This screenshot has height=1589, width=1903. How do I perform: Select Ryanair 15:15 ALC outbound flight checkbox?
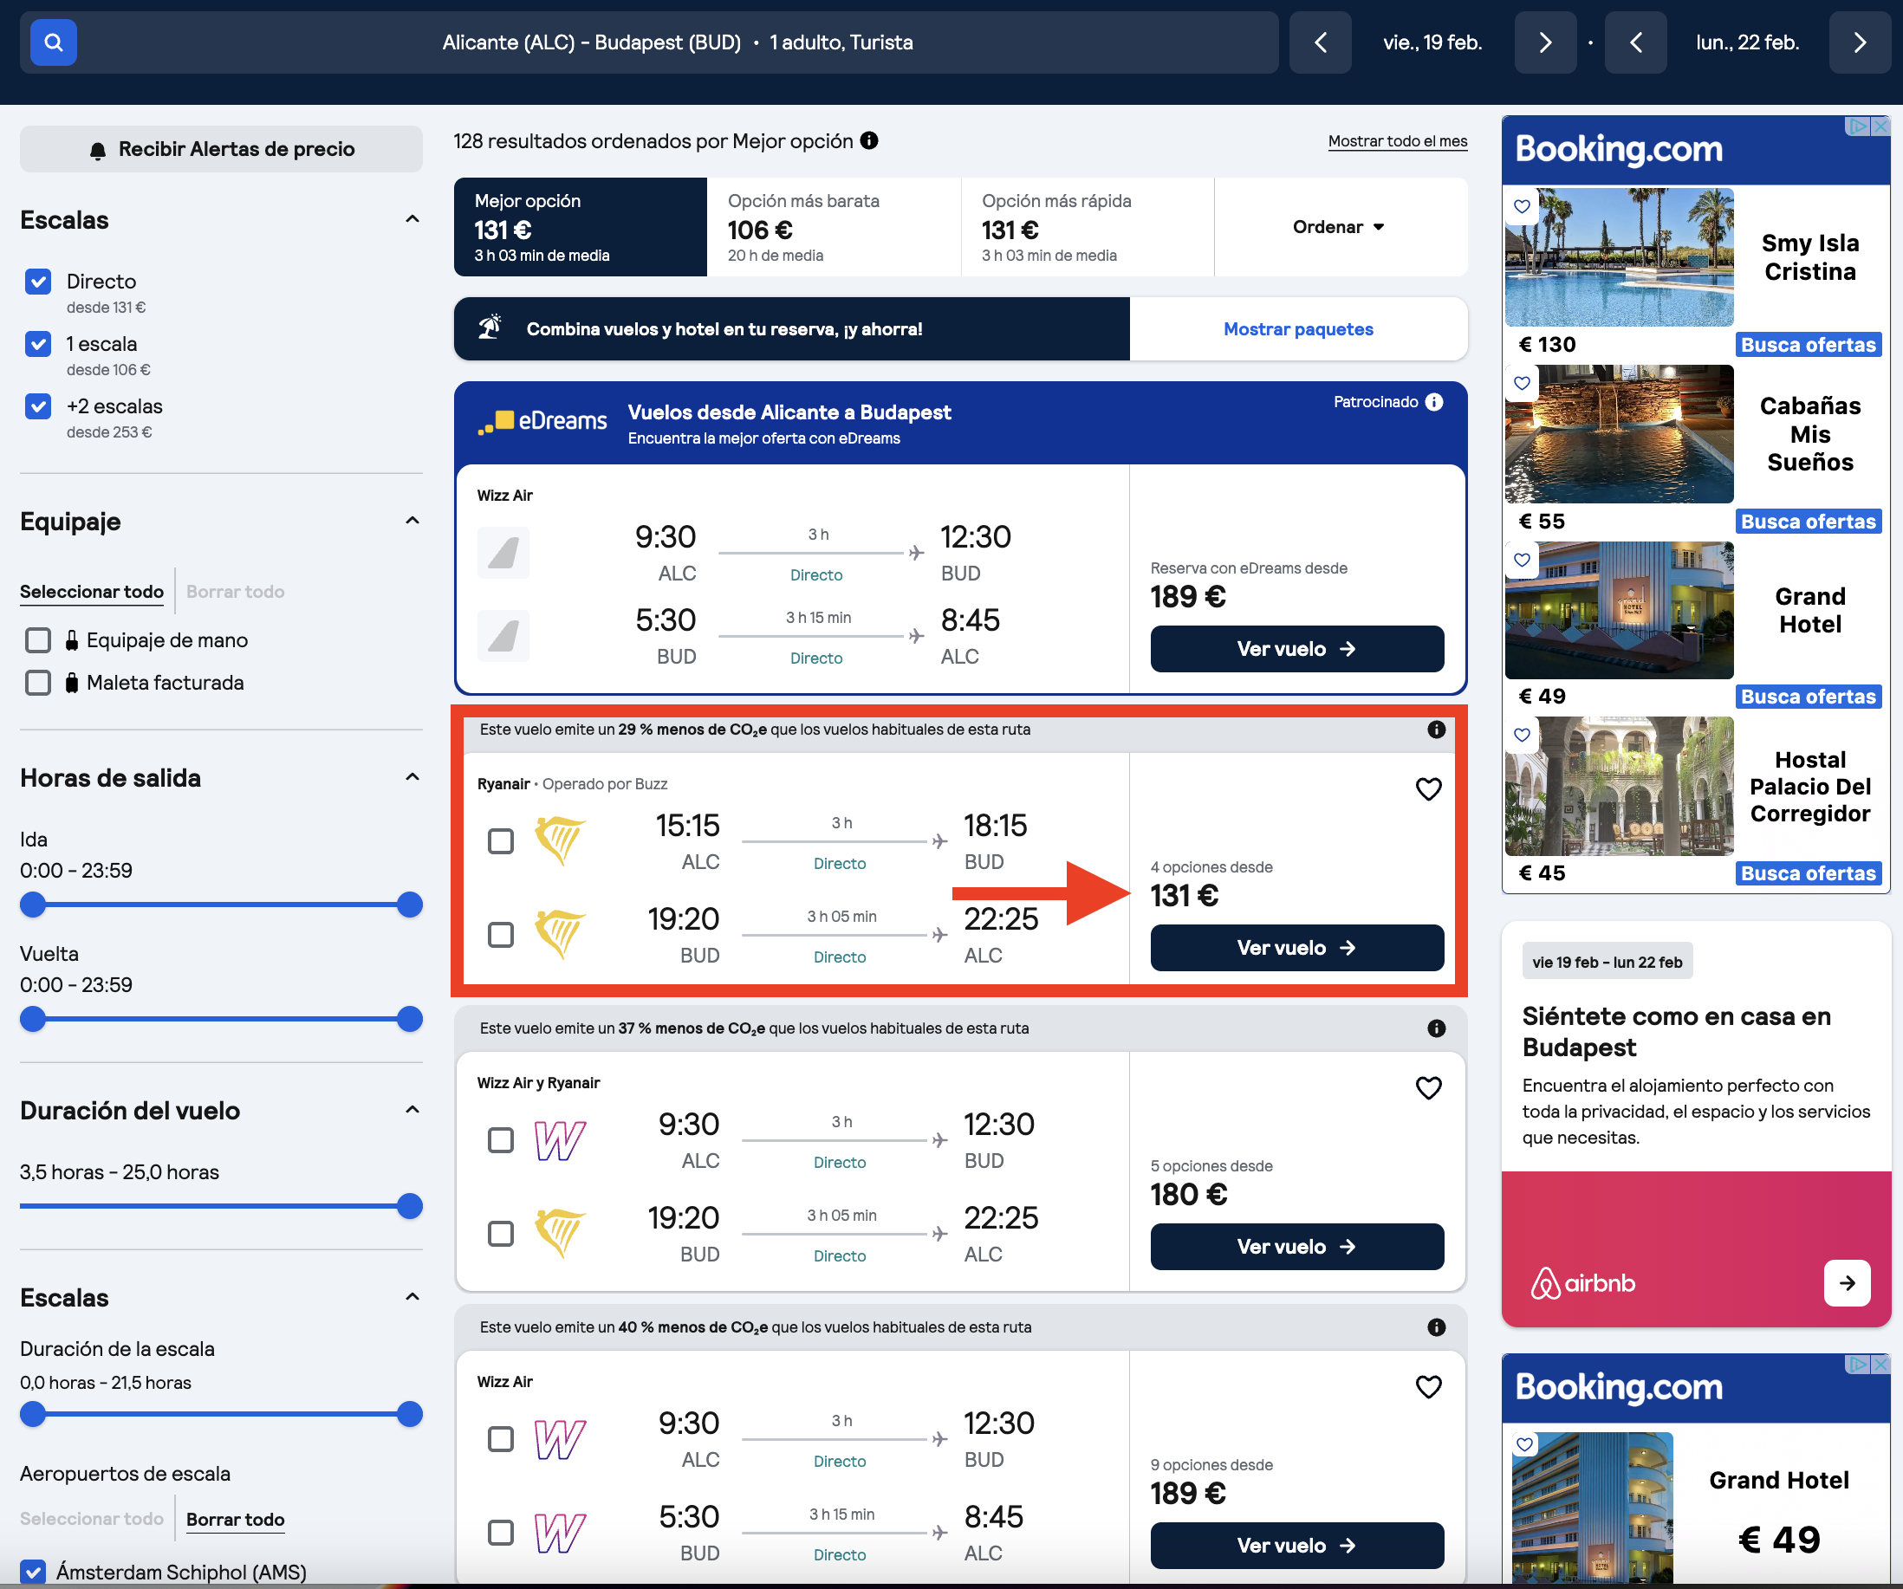(500, 841)
